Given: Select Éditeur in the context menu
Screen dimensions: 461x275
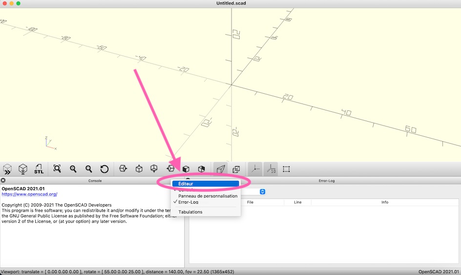Looking at the screenshot, I should (x=206, y=184).
